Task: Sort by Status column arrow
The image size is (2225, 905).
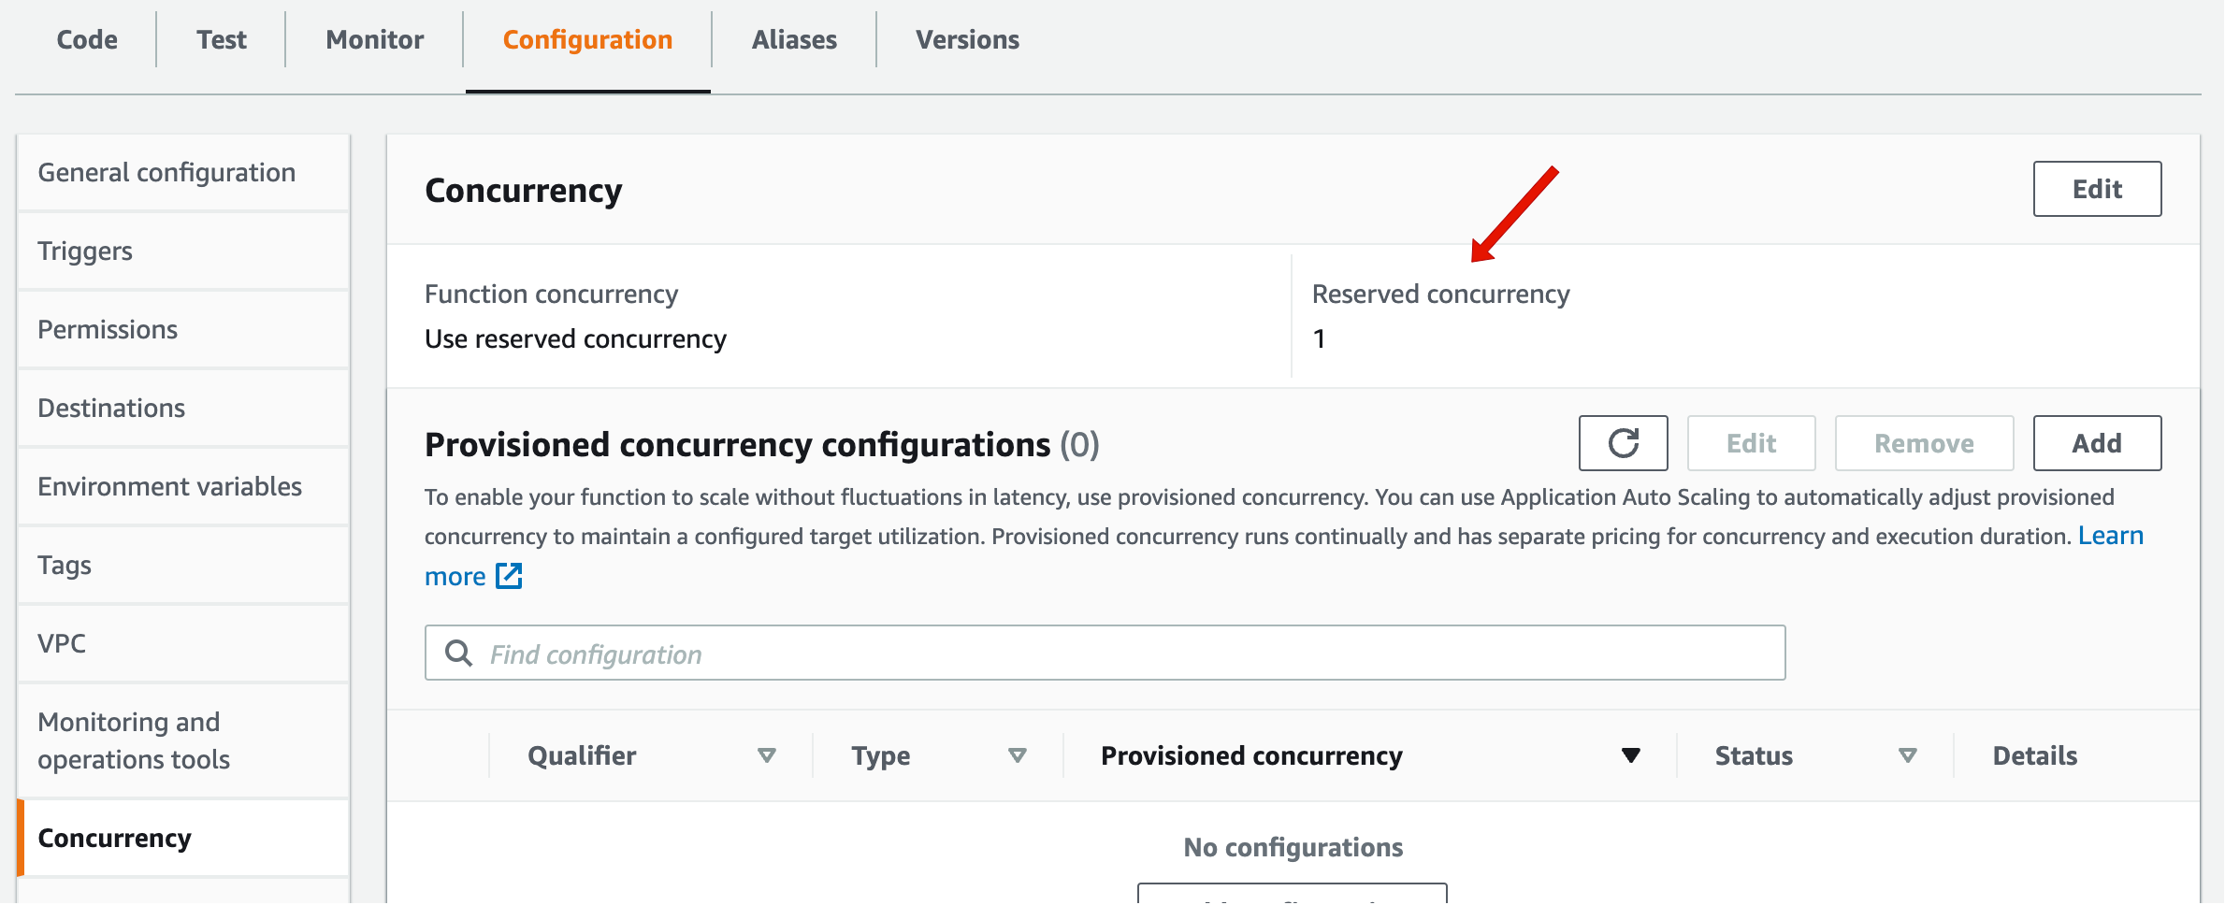Action: 1908,755
